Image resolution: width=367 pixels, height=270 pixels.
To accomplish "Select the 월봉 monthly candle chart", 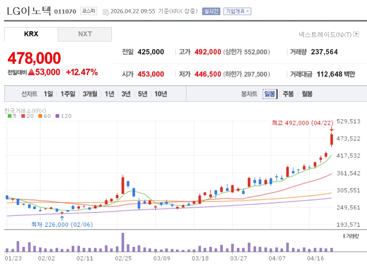I will [307, 94].
